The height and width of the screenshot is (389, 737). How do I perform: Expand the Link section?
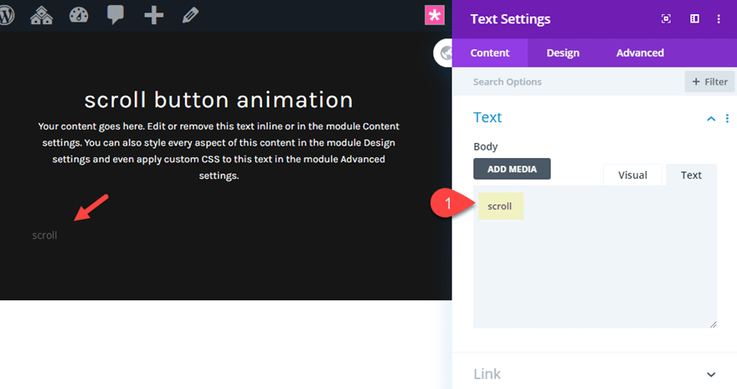pos(711,374)
